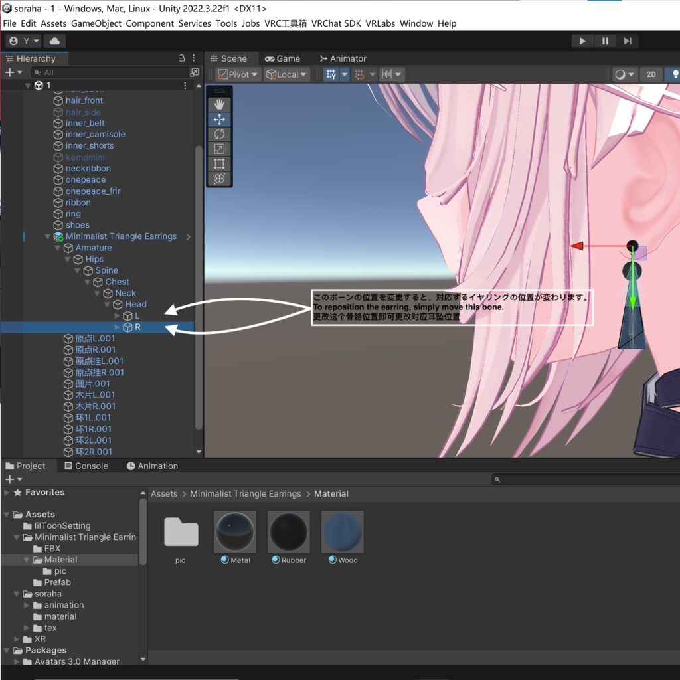680x680 pixels.
Task: Open the Local rotation dropdown
Action: (286, 74)
